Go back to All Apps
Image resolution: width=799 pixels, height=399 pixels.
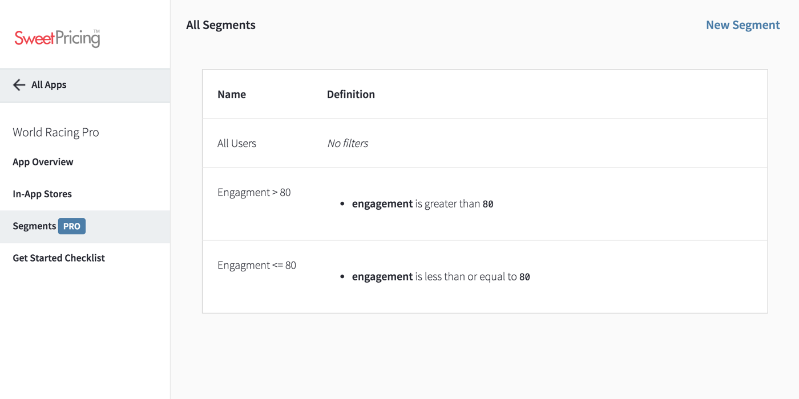[85, 85]
